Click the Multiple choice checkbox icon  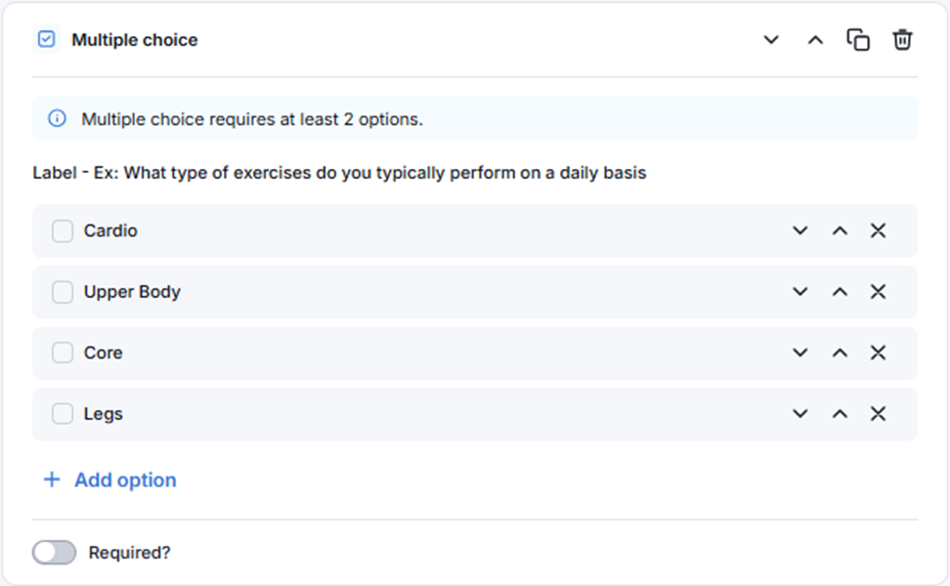pyautogui.click(x=46, y=40)
